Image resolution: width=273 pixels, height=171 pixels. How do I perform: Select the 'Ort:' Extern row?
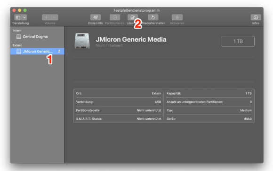coord(119,93)
